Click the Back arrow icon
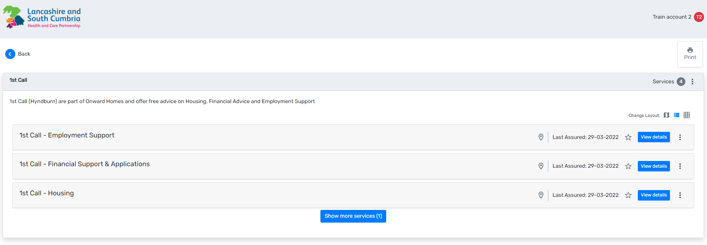707x245 pixels. tap(10, 54)
